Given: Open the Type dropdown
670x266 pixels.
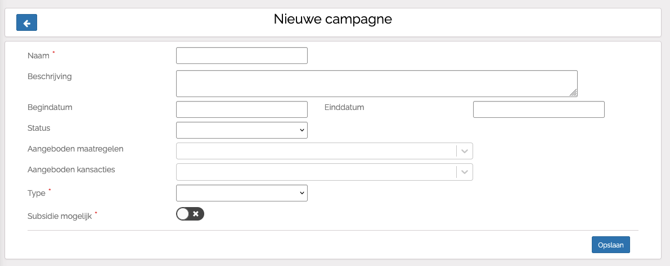Looking at the screenshot, I should 242,193.
